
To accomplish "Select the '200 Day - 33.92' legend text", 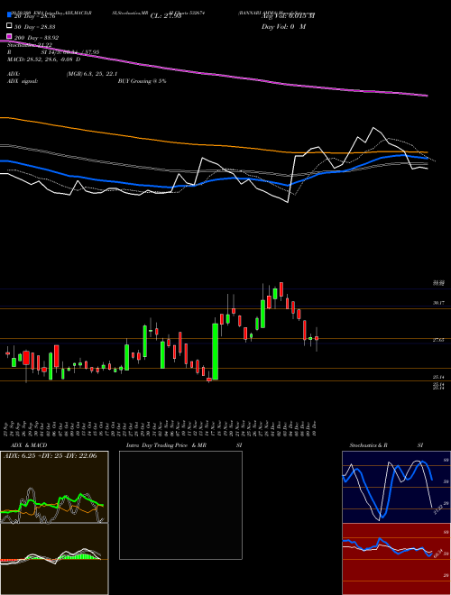I will 36,38.
